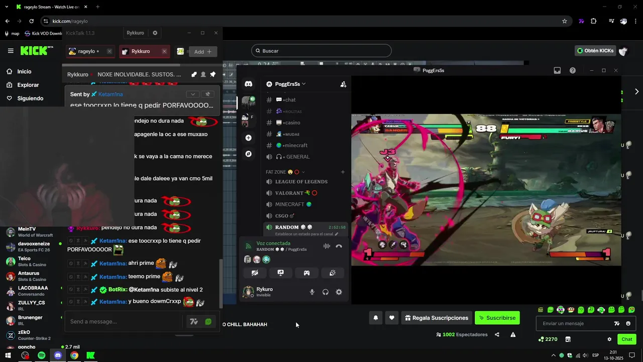
Task: Toggle stream notifications bell
Action: point(375,318)
